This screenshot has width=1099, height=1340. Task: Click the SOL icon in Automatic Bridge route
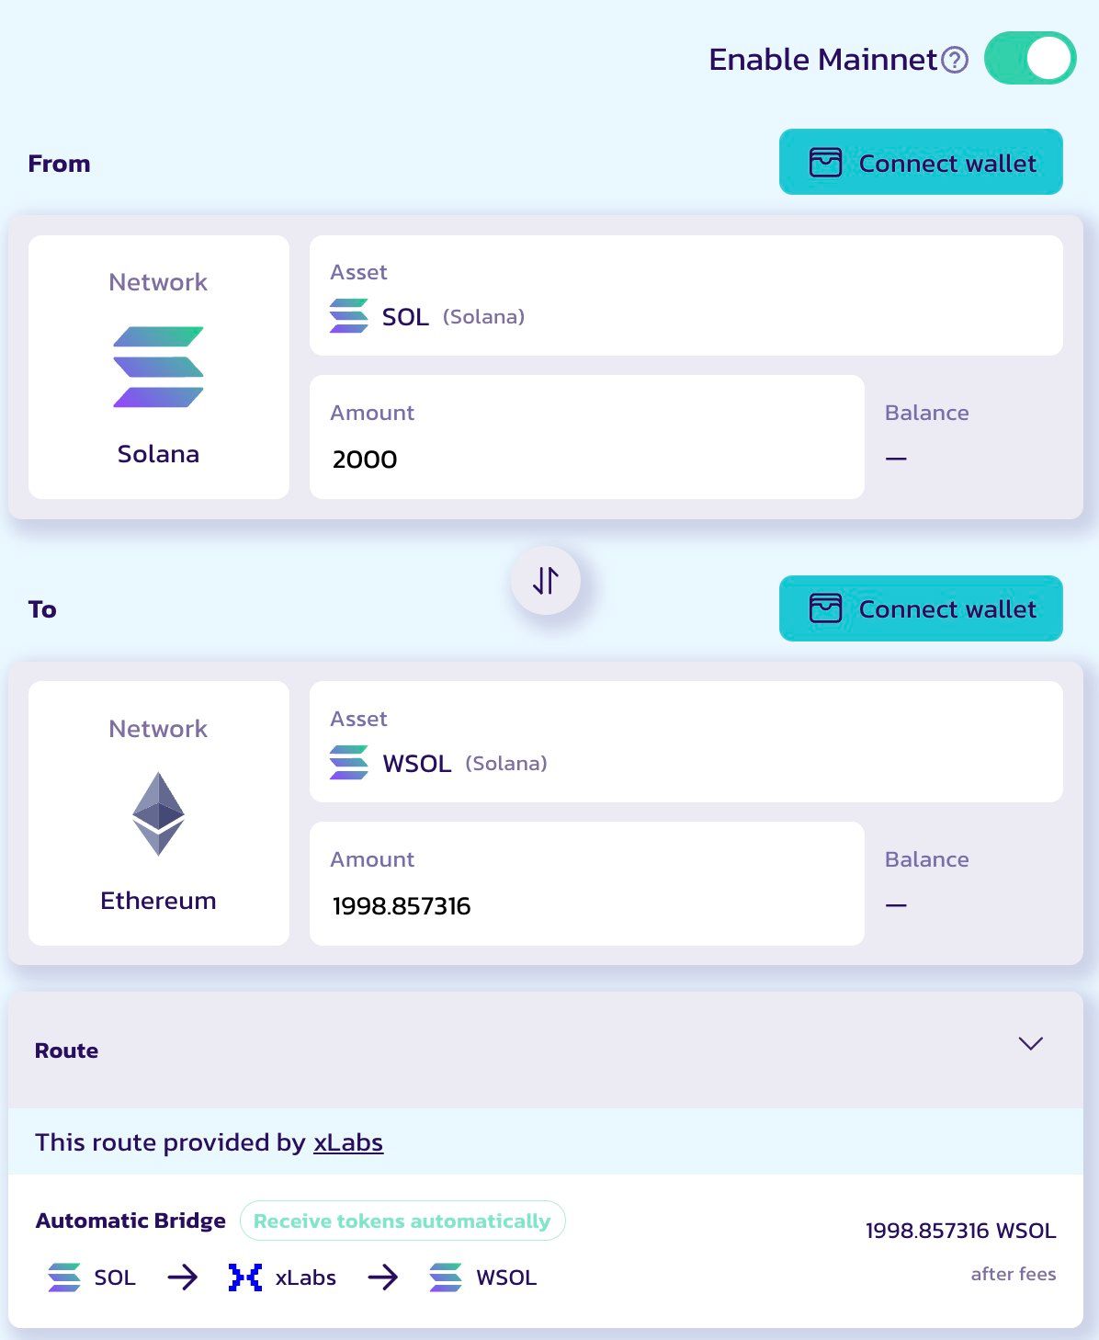64,1277
